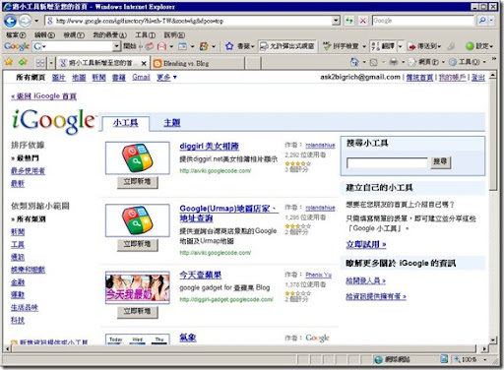This screenshot has width=504, height=370.
Task: Toggle the 允許彈出式視窗 popup blocker button
Action: tap(286, 46)
